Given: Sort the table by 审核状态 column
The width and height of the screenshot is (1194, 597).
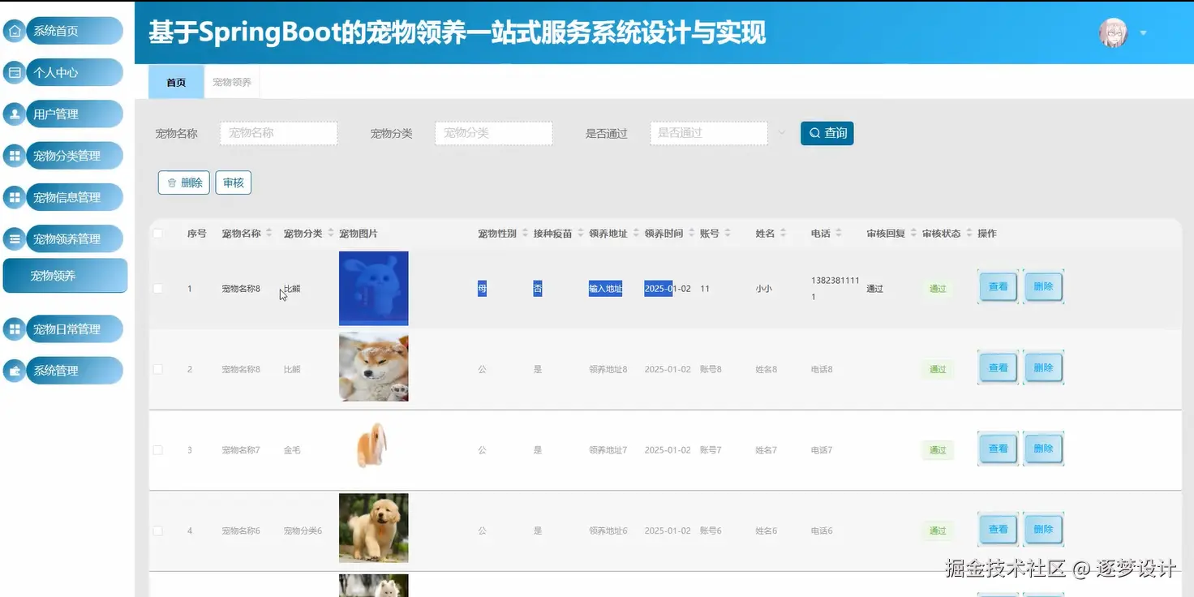Looking at the screenshot, I should click(969, 234).
